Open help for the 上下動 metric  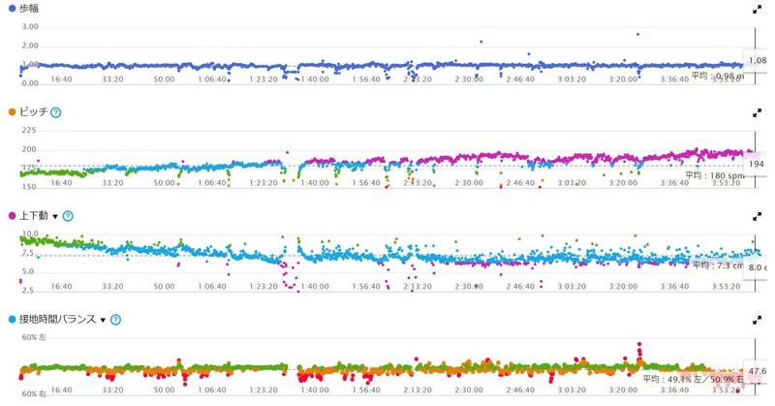[68, 215]
